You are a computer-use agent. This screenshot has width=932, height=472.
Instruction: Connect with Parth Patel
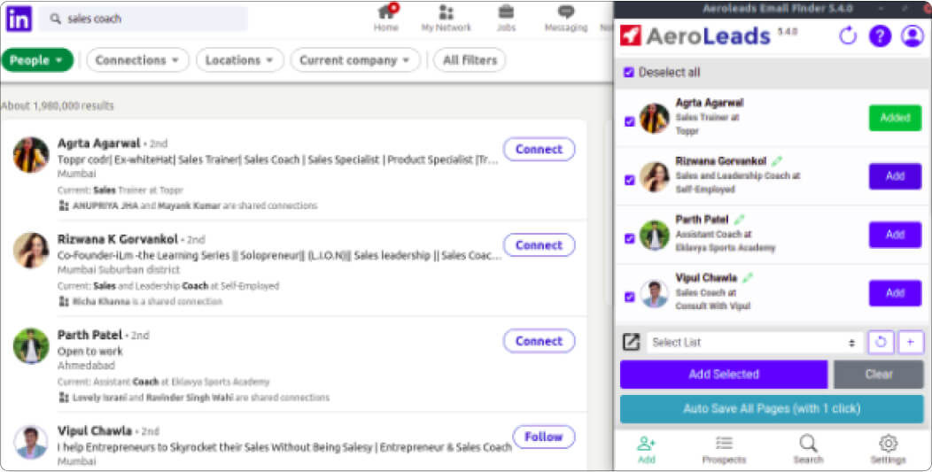[x=540, y=341]
